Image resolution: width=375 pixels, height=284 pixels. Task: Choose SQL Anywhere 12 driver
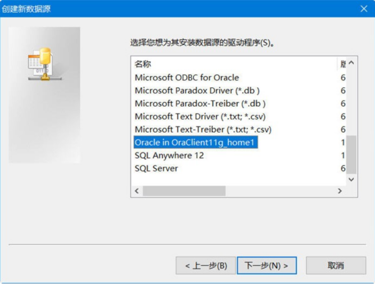pos(169,156)
